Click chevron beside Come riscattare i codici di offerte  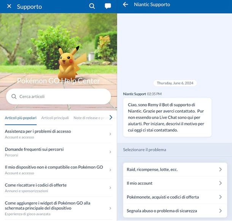110,188
